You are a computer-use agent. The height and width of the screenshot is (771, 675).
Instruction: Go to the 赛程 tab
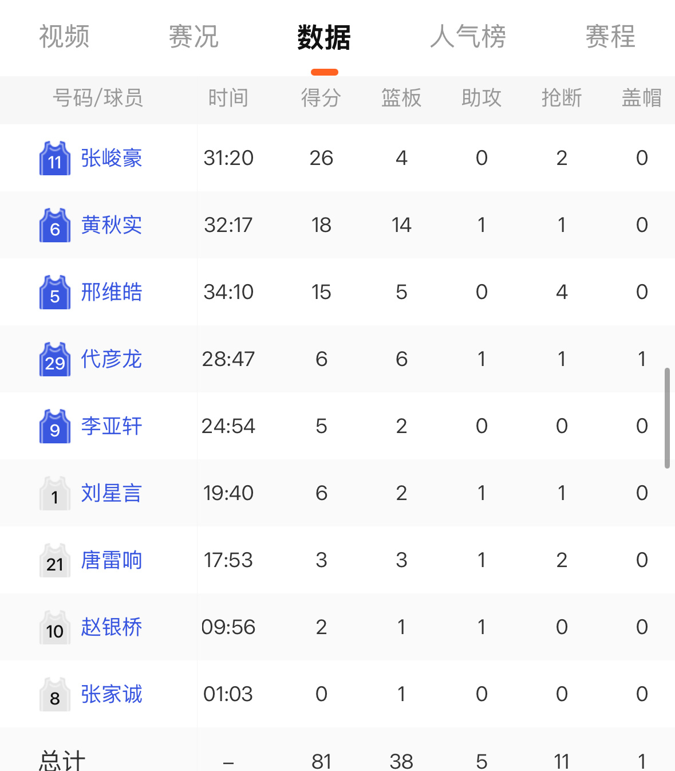pyautogui.click(x=610, y=37)
